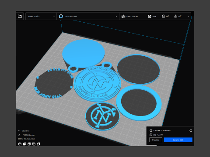Collapse the Object list chevron
Viewport: 210px width, 157px height.
pos(19,131)
